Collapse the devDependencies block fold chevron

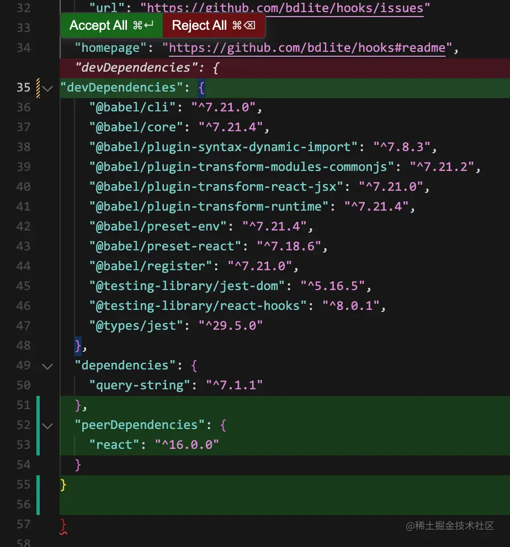click(x=48, y=88)
